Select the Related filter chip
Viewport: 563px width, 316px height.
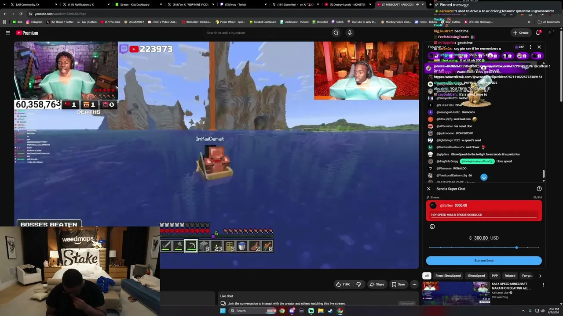click(x=510, y=276)
